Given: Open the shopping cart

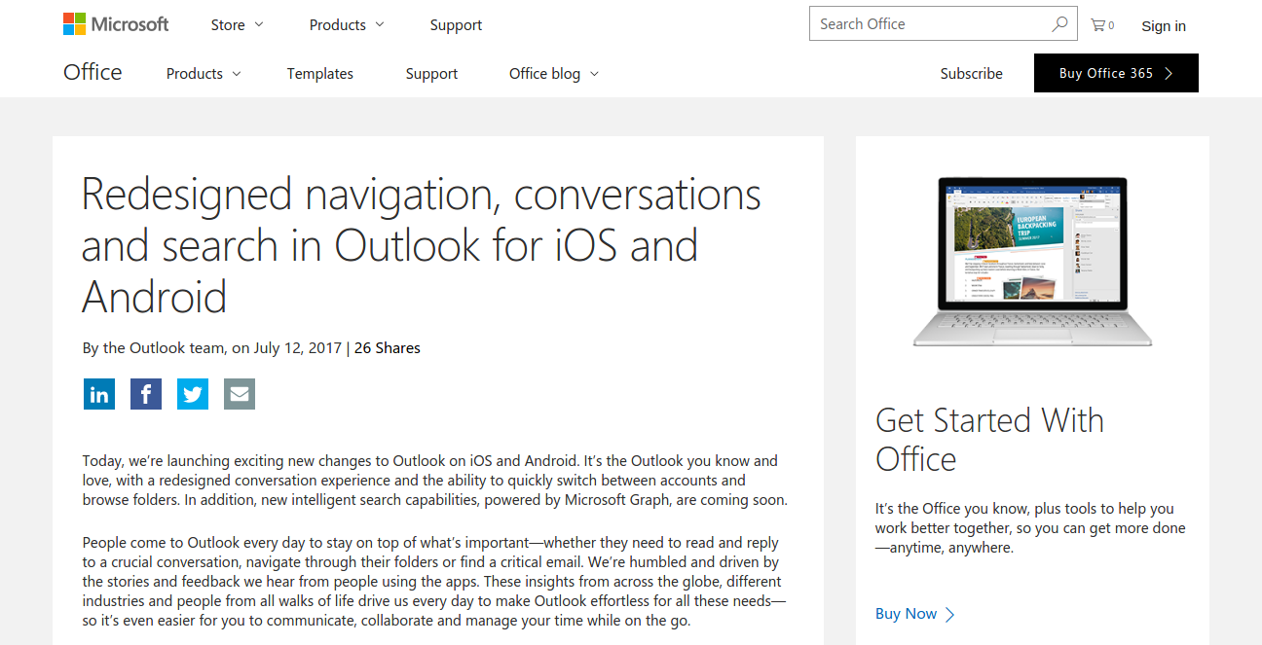Looking at the screenshot, I should [1101, 25].
